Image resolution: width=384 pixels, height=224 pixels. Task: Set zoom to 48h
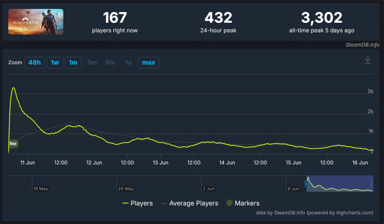pos(35,62)
